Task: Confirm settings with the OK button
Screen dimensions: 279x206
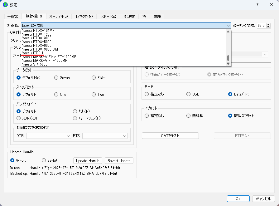Action: [x=238, y=199]
